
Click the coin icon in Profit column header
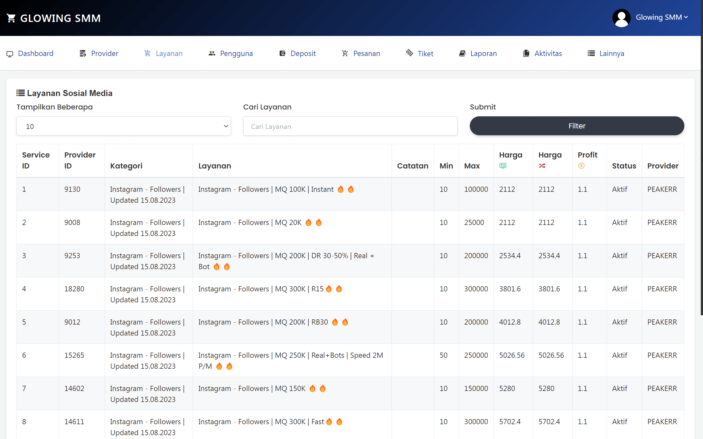pos(582,166)
